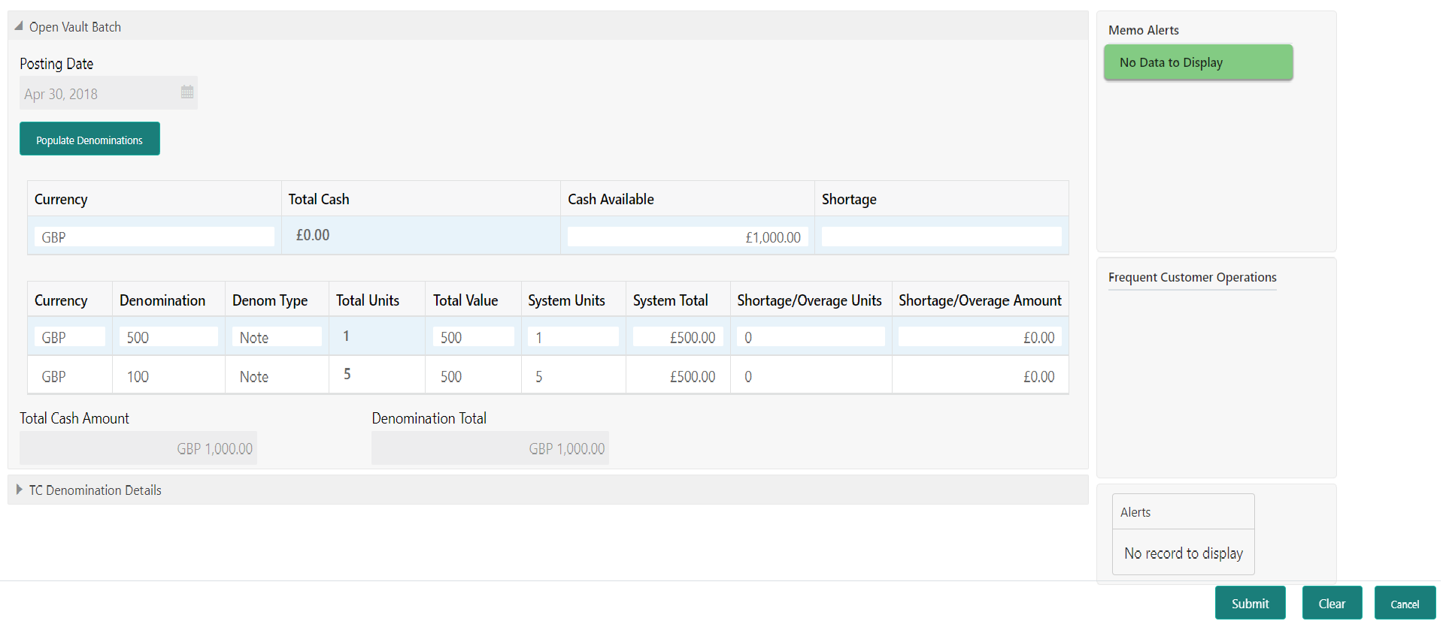Click the Total Units cell showing 1
The width and height of the screenshot is (1443, 621).
coord(377,336)
